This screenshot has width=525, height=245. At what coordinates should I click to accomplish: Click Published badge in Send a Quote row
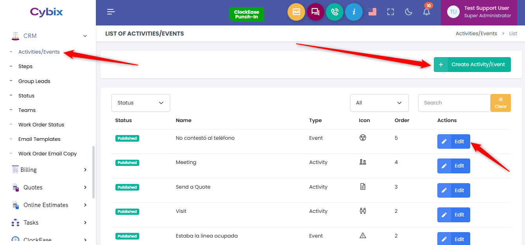[127, 187]
